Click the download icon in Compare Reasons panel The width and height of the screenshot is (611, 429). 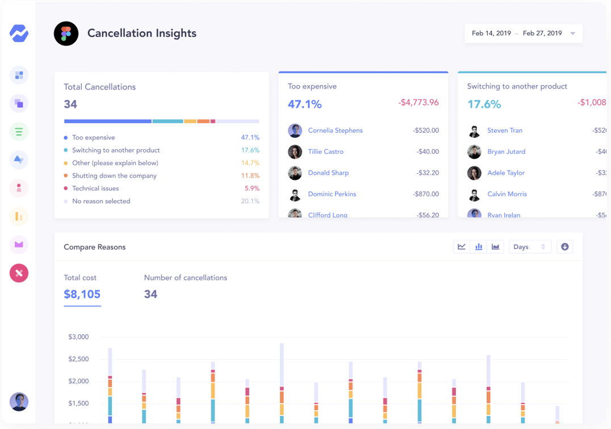tap(564, 246)
